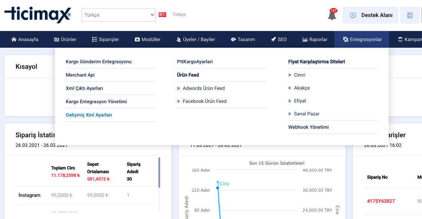Open Facebook Ürün Feed
Image resolution: width=422 pixels, height=219 pixels.
point(205,101)
